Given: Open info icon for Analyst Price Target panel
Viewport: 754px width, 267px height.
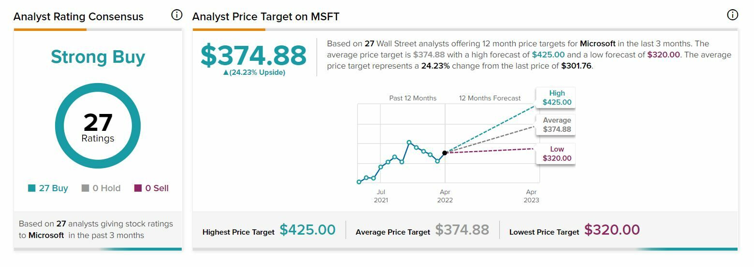Looking at the screenshot, I should coord(732,15).
